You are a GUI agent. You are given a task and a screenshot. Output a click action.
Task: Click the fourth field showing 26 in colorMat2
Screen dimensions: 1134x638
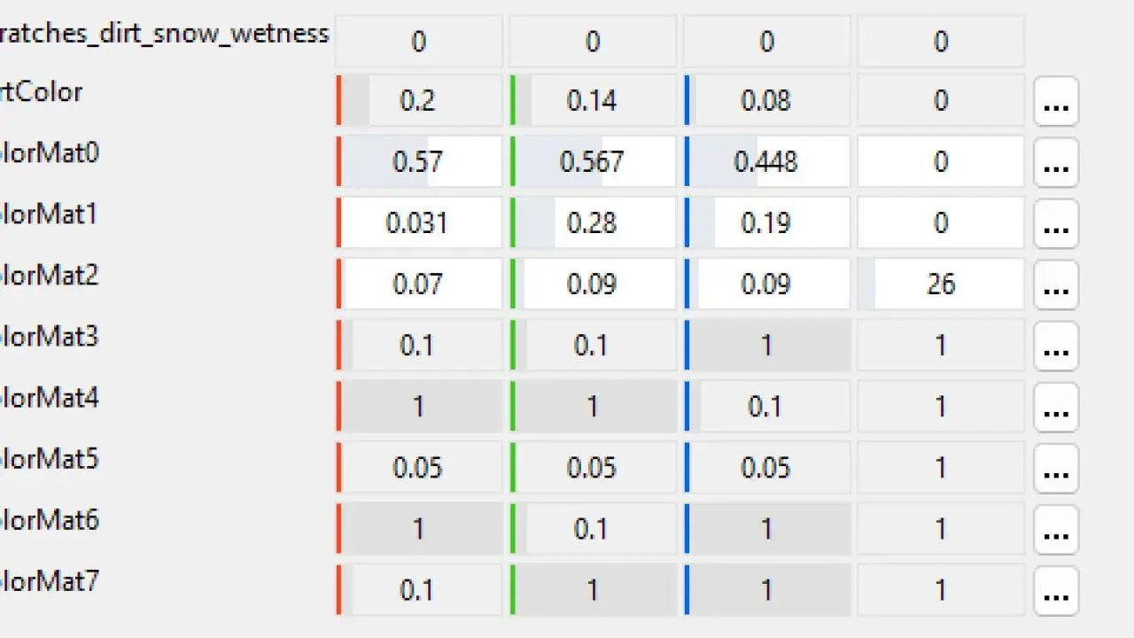[x=941, y=284]
